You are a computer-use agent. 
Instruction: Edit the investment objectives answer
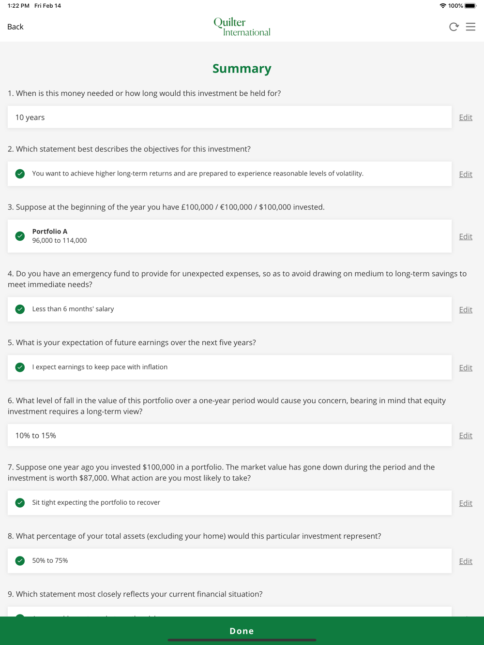pos(466,175)
